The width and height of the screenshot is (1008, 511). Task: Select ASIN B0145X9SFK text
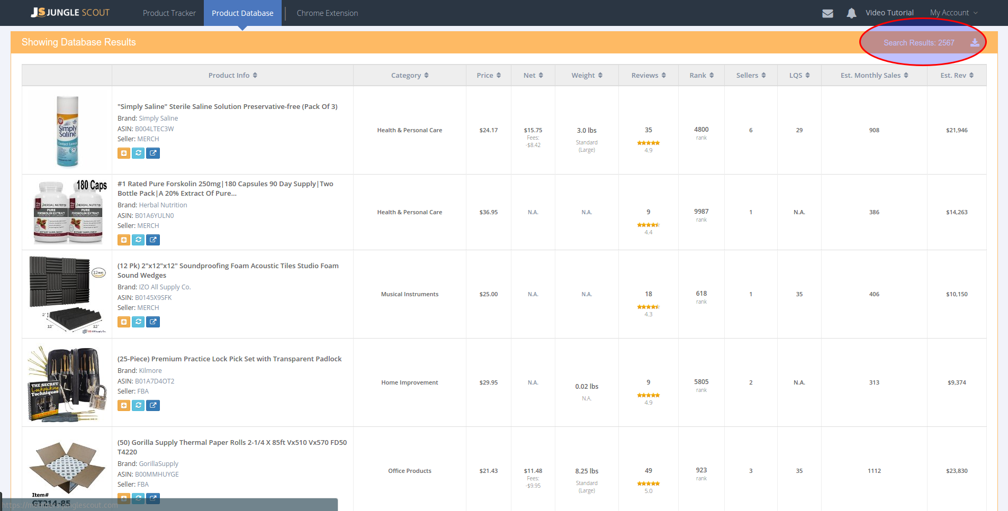(154, 298)
